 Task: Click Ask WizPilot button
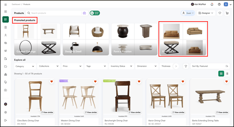coord(198,4)
